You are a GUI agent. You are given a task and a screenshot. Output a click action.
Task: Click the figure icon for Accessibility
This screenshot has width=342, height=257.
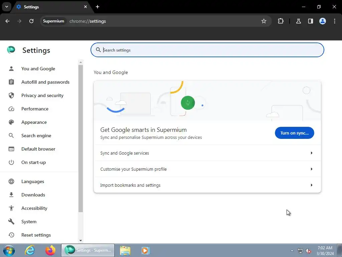(11, 208)
